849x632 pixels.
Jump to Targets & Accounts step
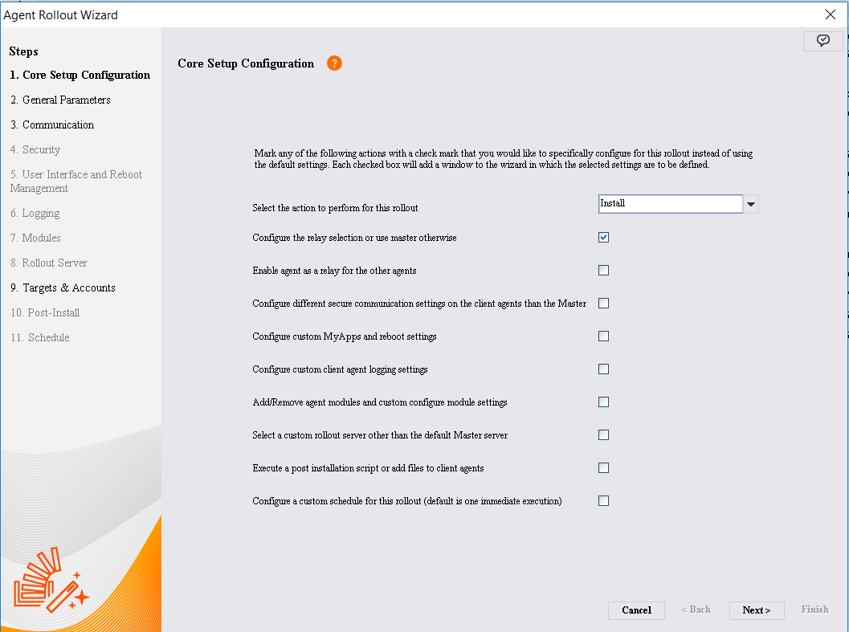(x=63, y=288)
